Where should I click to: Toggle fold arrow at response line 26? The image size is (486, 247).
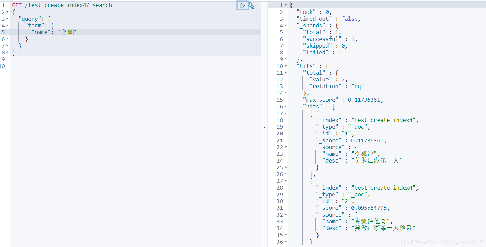click(286, 174)
